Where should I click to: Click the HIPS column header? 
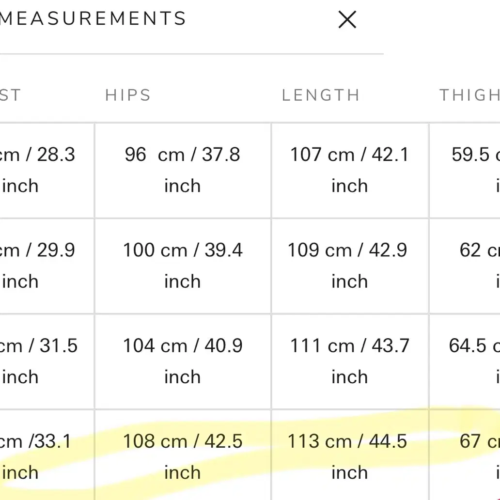pos(128,95)
